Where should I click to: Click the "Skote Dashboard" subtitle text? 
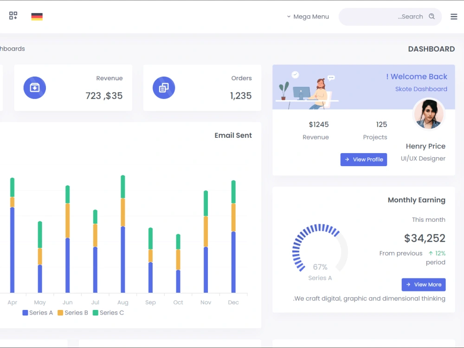[x=421, y=89]
